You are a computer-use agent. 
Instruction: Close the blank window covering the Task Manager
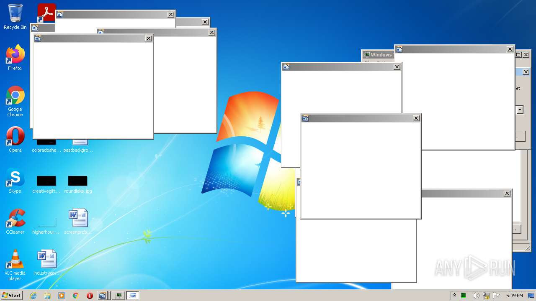tap(510, 49)
